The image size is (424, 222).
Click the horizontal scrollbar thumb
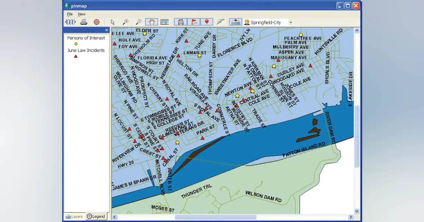tap(216, 217)
